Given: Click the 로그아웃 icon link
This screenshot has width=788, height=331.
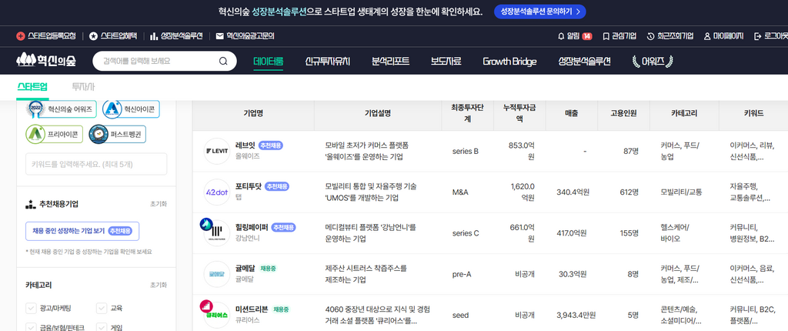Looking at the screenshot, I should click(x=770, y=36).
